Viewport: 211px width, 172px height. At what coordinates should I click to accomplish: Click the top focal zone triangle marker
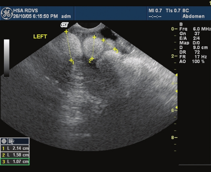pyautogui.click(x=176, y=75)
